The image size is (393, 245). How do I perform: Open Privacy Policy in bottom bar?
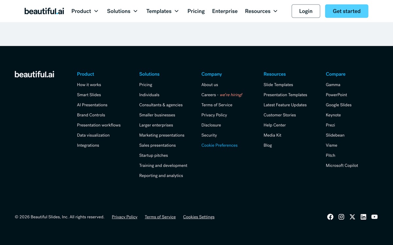(x=124, y=217)
